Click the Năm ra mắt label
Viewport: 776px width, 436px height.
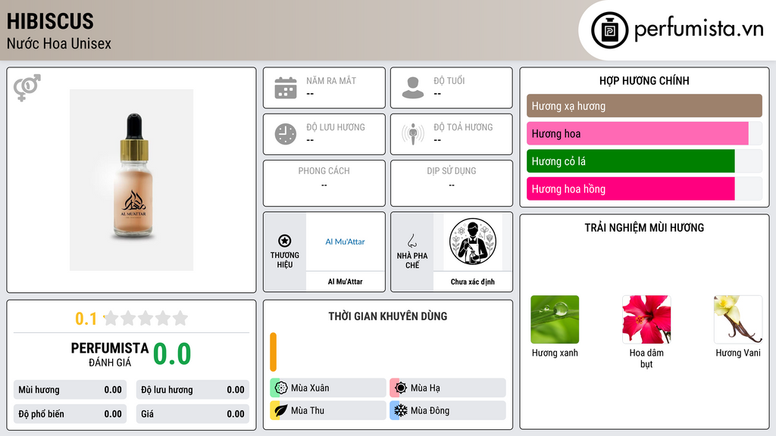click(331, 80)
